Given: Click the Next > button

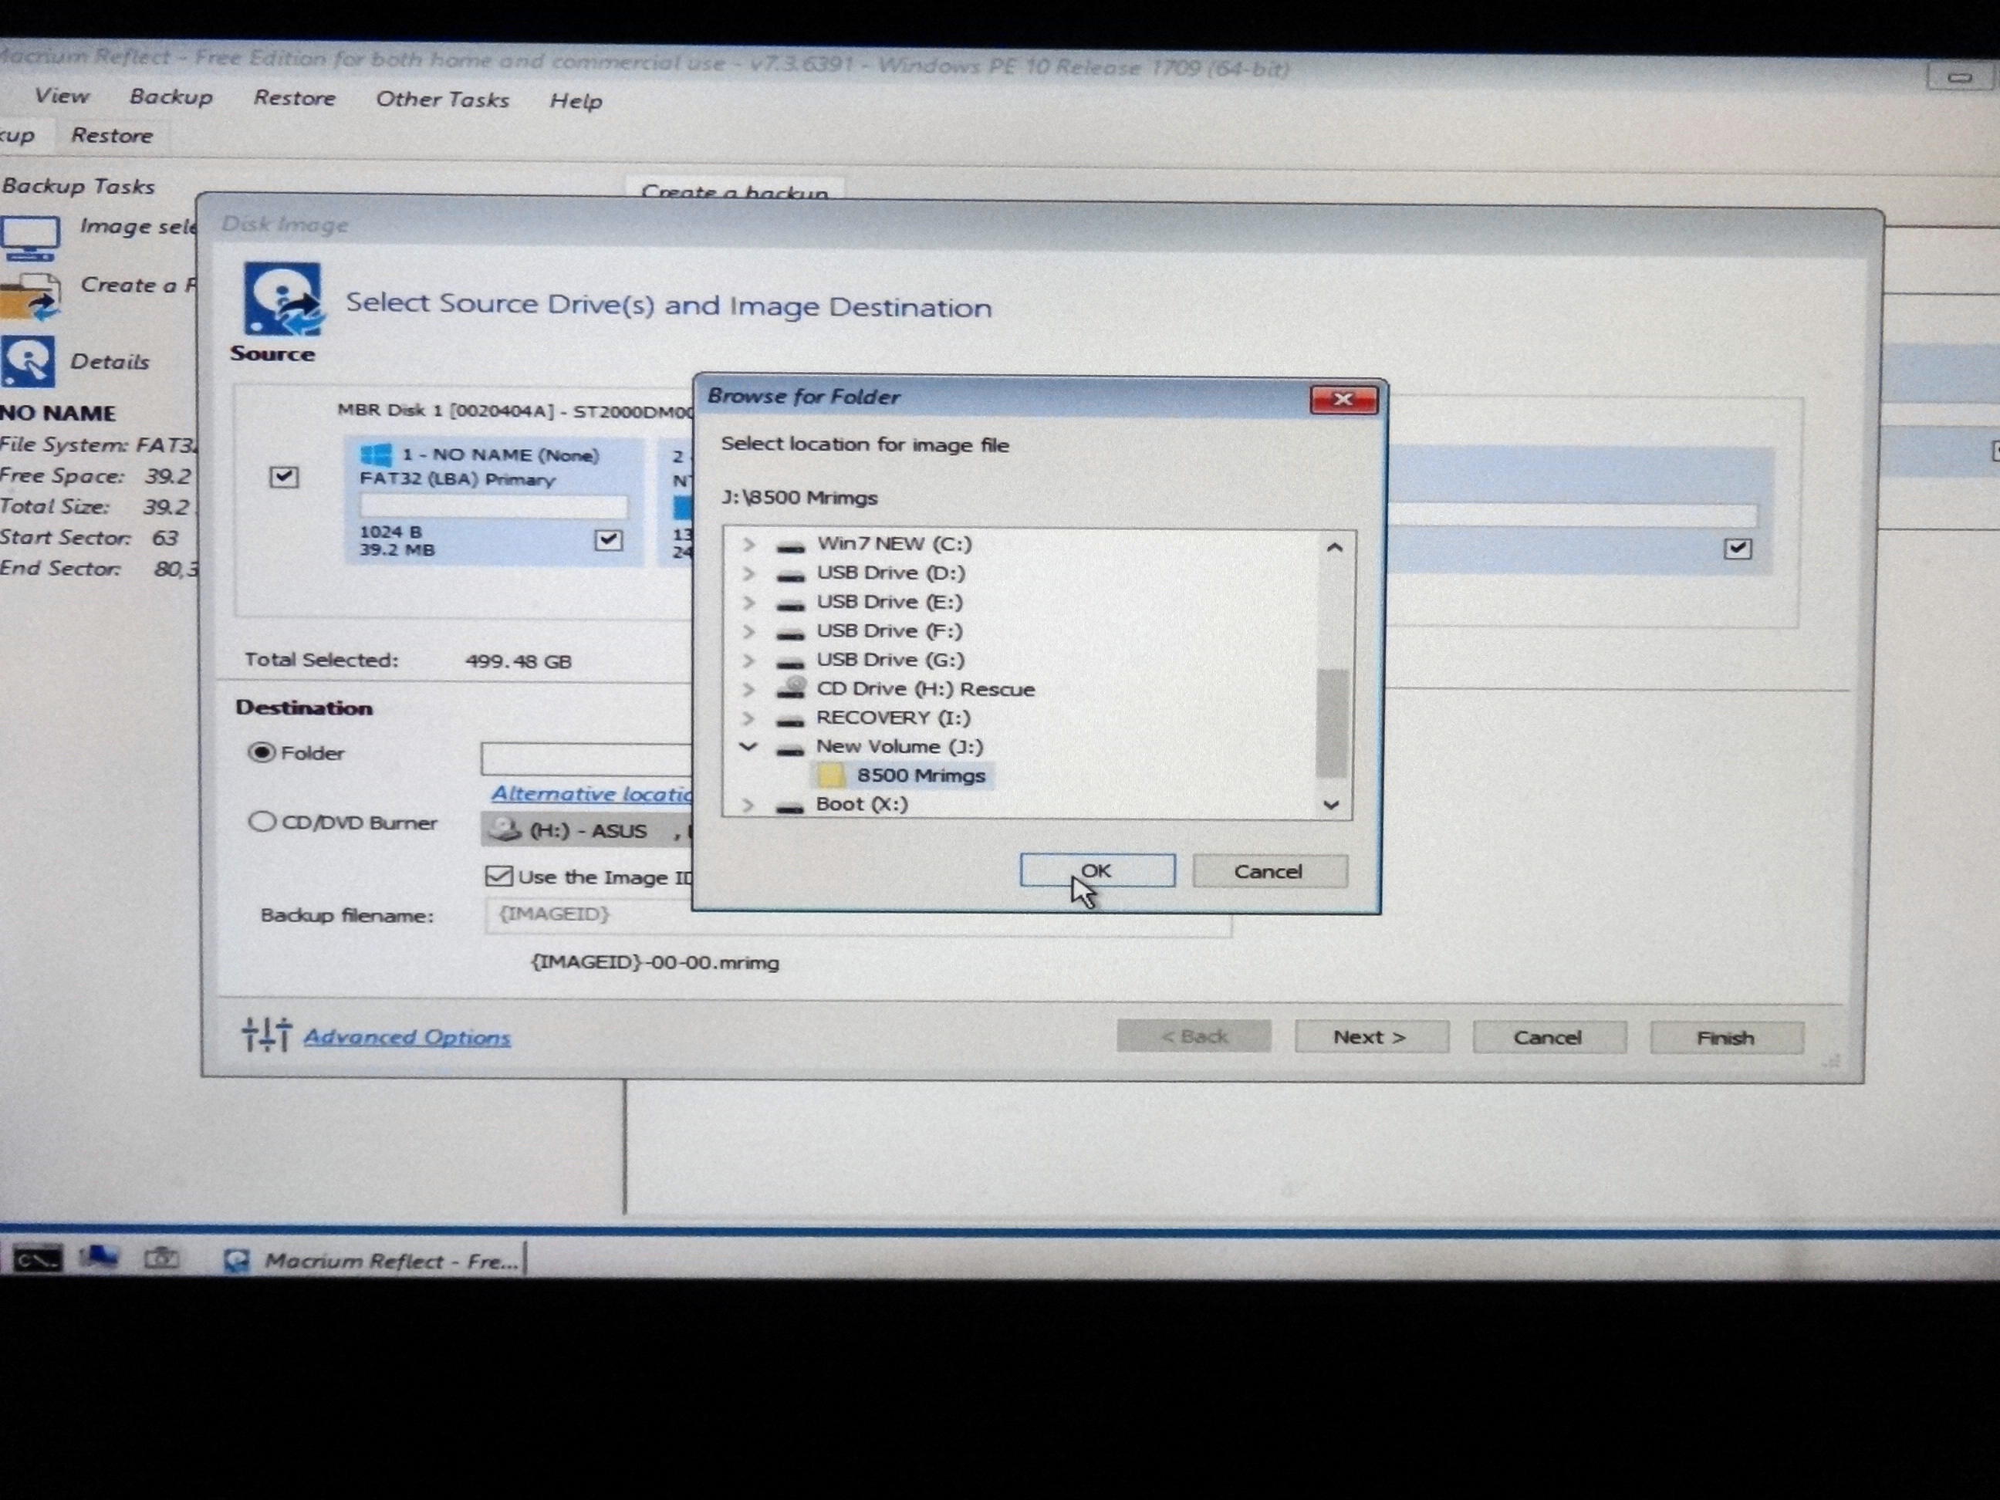Looking at the screenshot, I should (x=1370, y=1037).
